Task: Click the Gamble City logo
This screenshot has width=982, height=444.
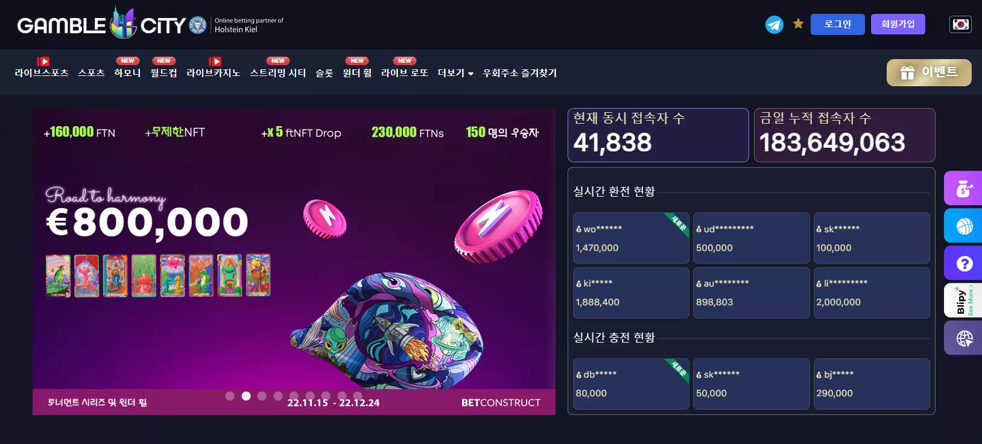Action: (101, 24)
